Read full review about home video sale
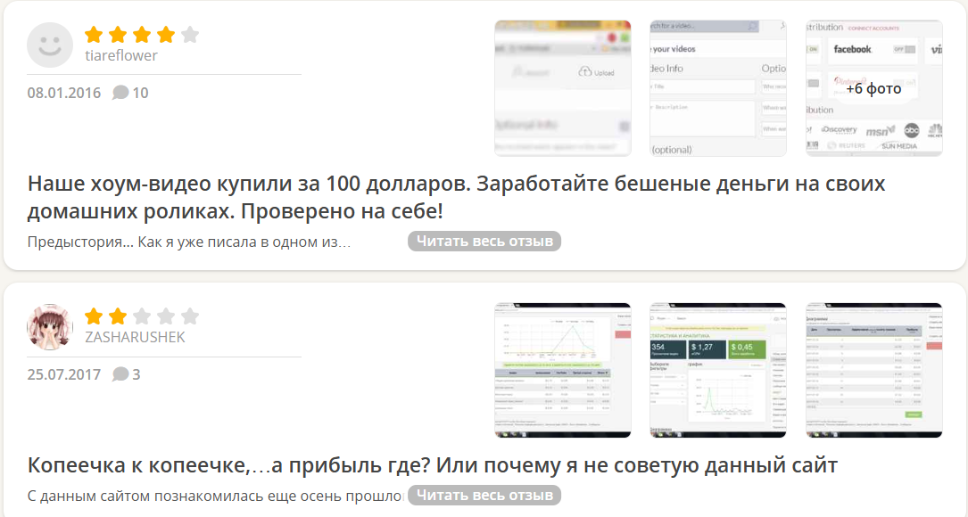 [x=484, y=242]
